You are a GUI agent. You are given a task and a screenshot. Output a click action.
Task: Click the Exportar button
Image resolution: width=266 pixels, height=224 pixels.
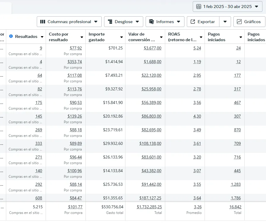click(x=203, y=22)
